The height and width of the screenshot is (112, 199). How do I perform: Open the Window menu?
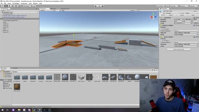(x=35, y=3)
